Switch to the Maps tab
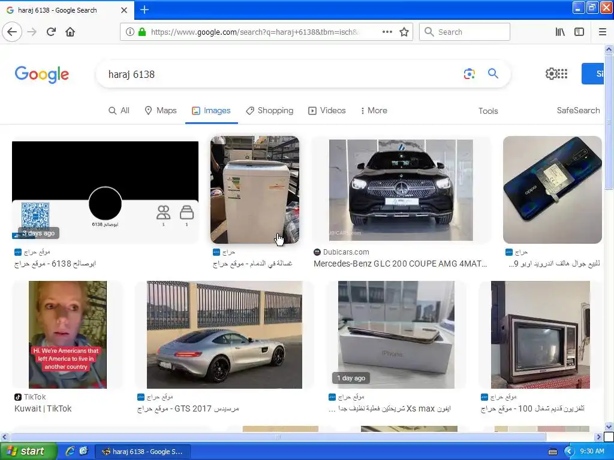Viewport: 614px width, 460px height. coord(161,111)
